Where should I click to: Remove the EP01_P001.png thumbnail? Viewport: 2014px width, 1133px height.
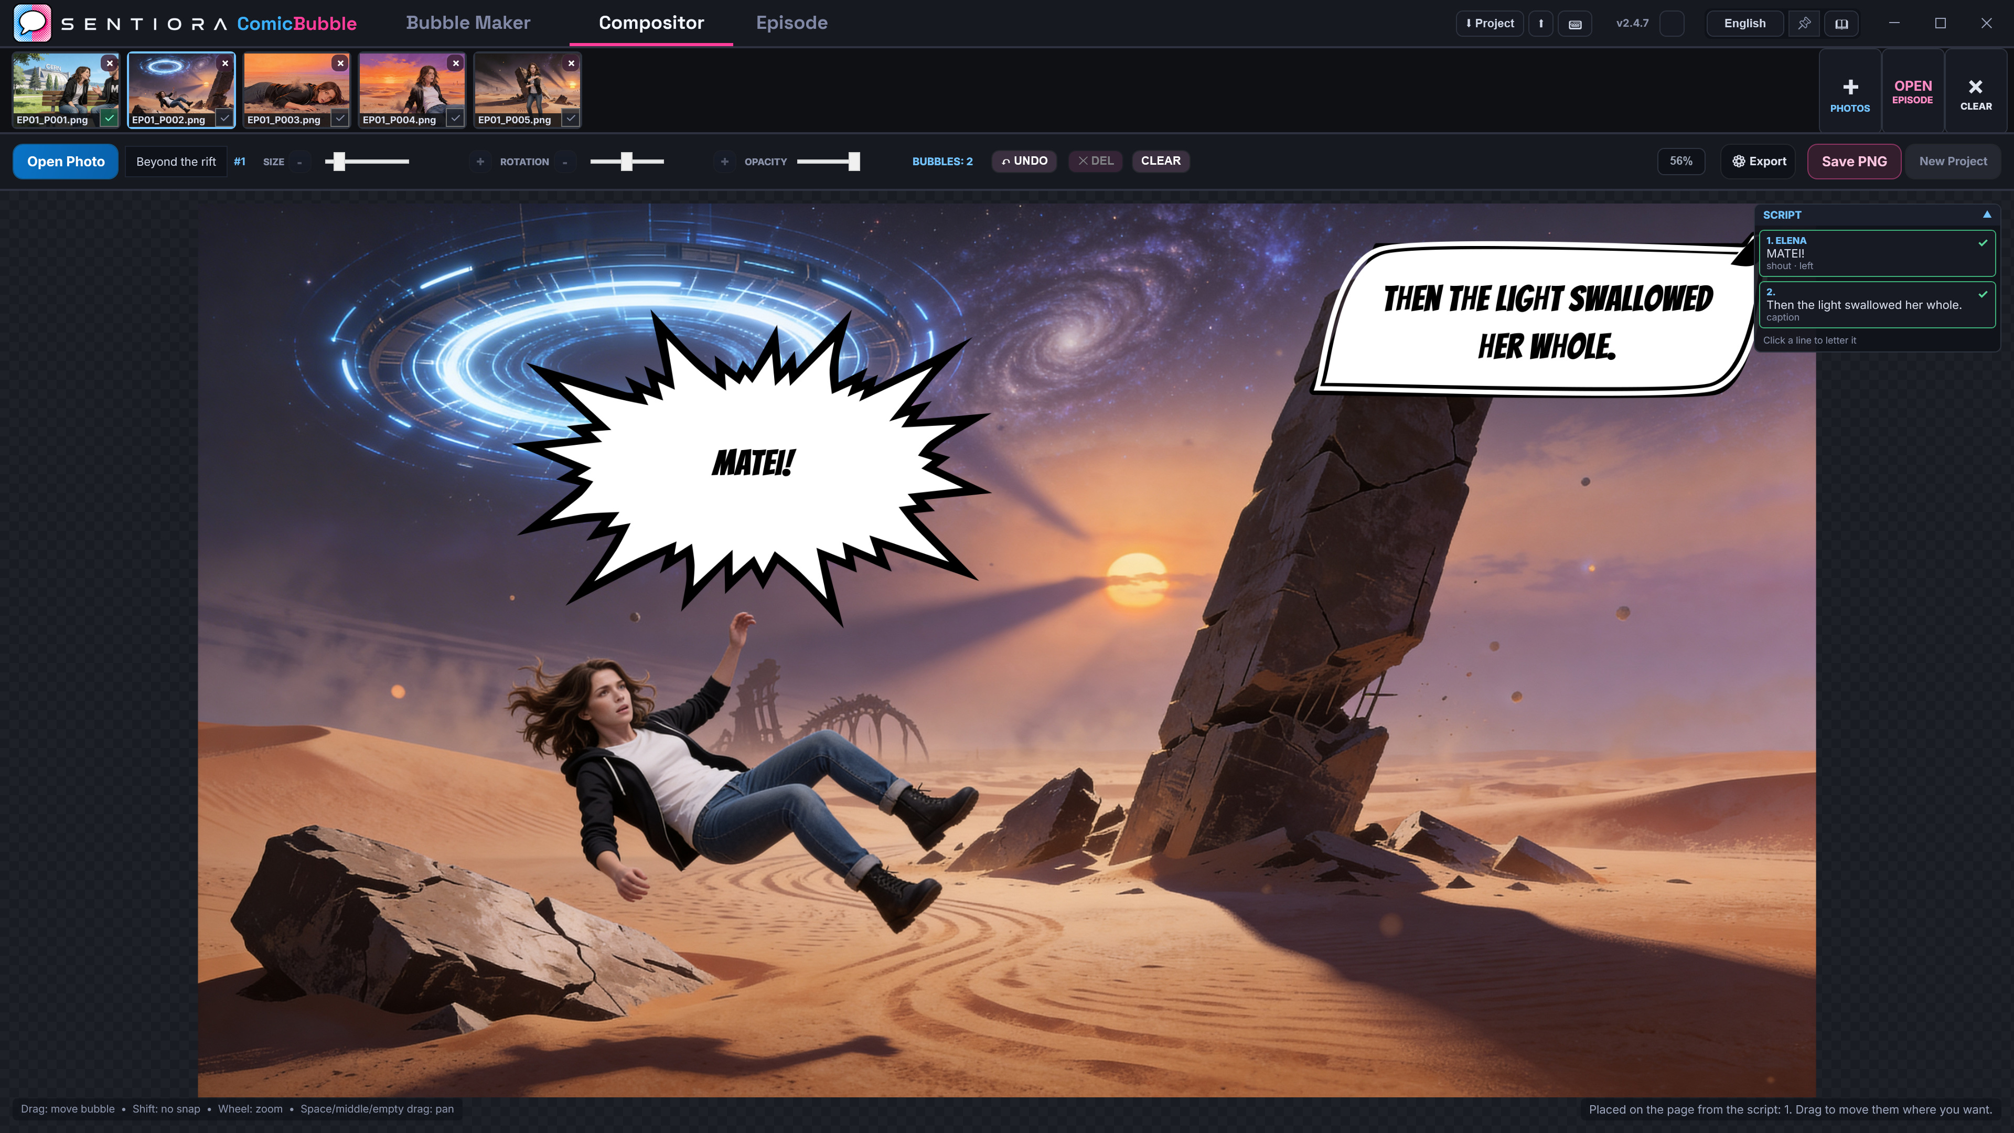click(x=110, y=63)
